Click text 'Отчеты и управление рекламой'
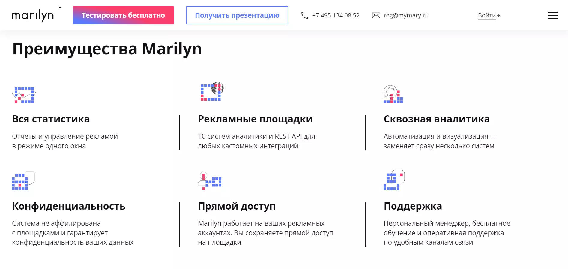 coord(65,136)
